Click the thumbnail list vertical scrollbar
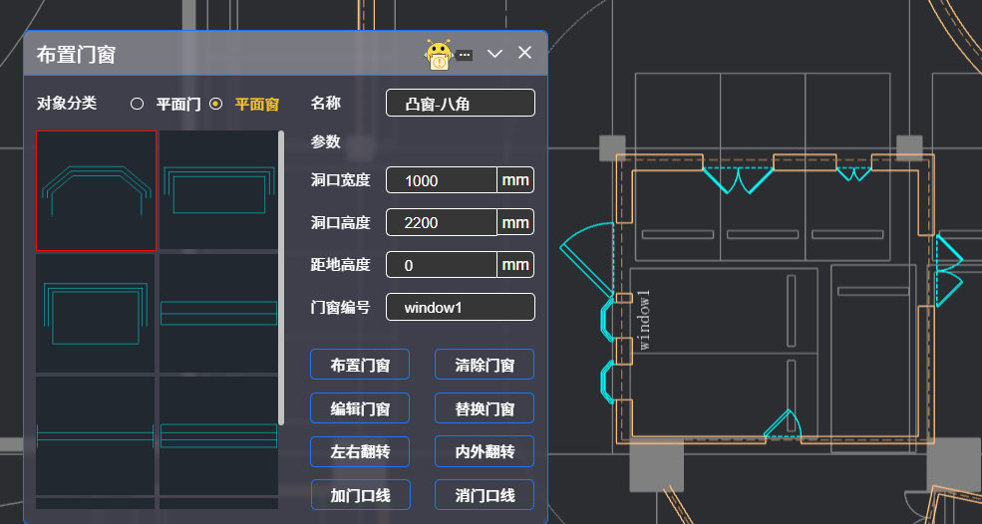The width and height of the screenshot is (982, 524). [281, 279]
